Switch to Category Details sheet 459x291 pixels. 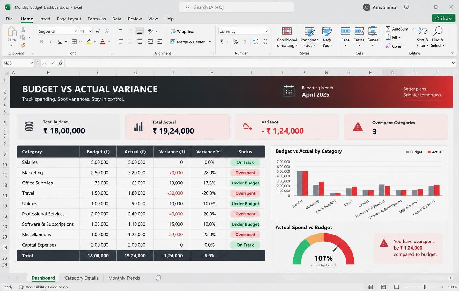[x=82, y=278]
